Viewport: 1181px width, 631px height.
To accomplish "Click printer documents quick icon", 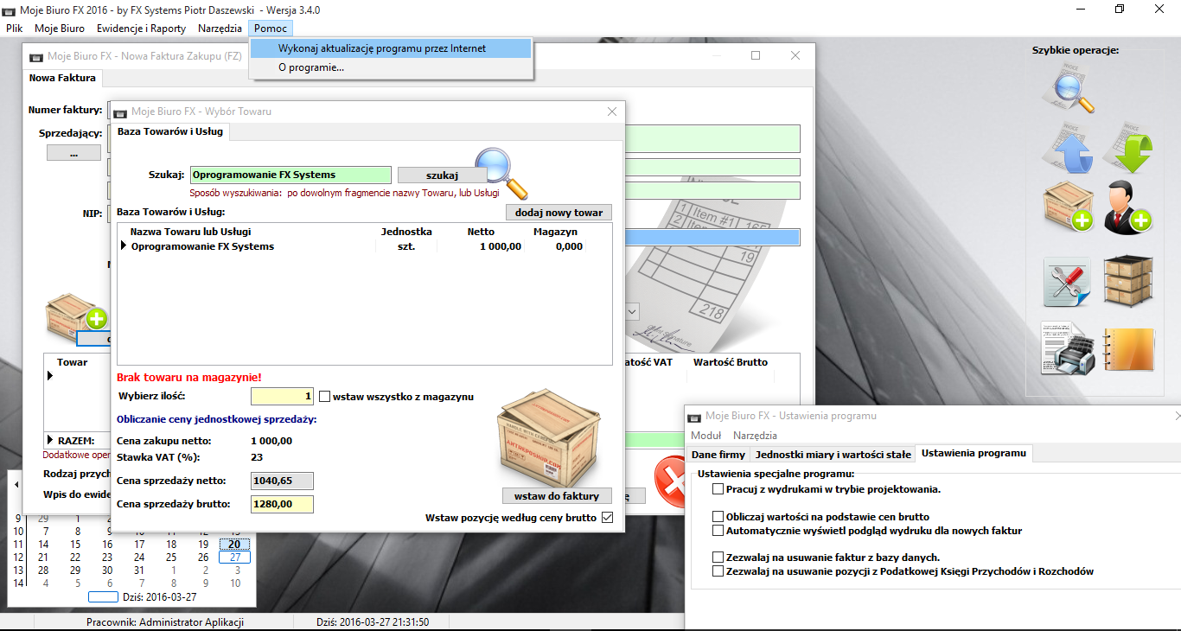I will click(x=1069, y=349).
